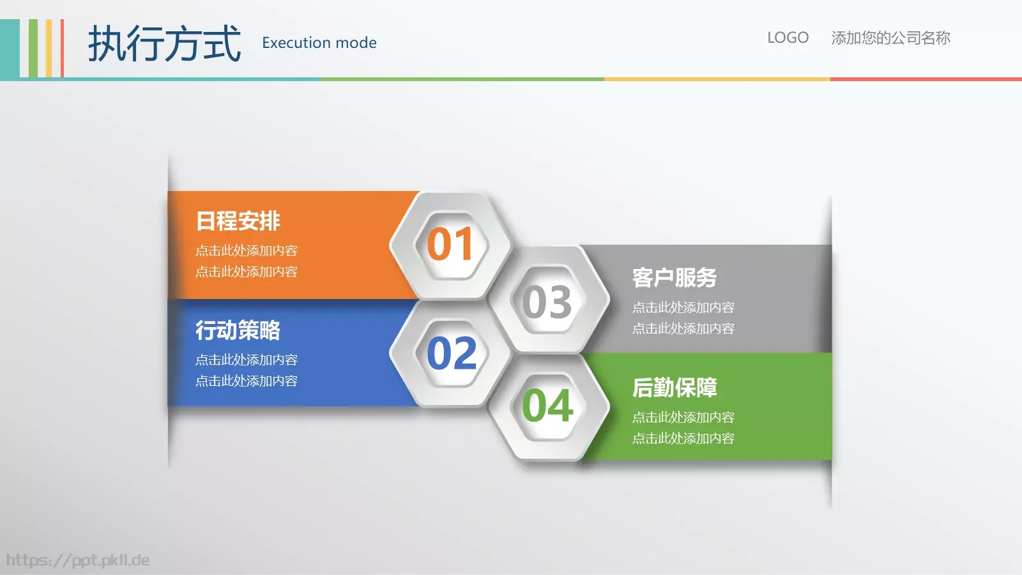1022x575 pixels.
Task: Select the hexagon numbered 03
Action: point(548,300)
